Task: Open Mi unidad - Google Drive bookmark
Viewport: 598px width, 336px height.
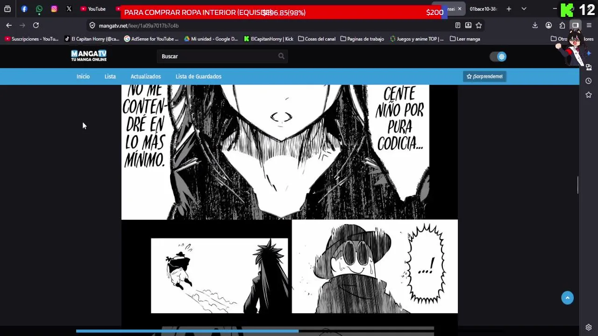Action: pyautogui.click(x=211, y=39)
